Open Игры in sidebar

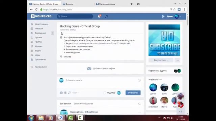point(37,55)
